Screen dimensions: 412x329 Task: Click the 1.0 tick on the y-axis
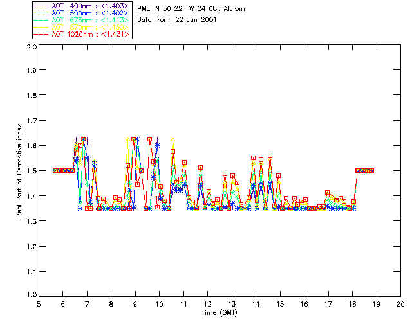[31, 295]
